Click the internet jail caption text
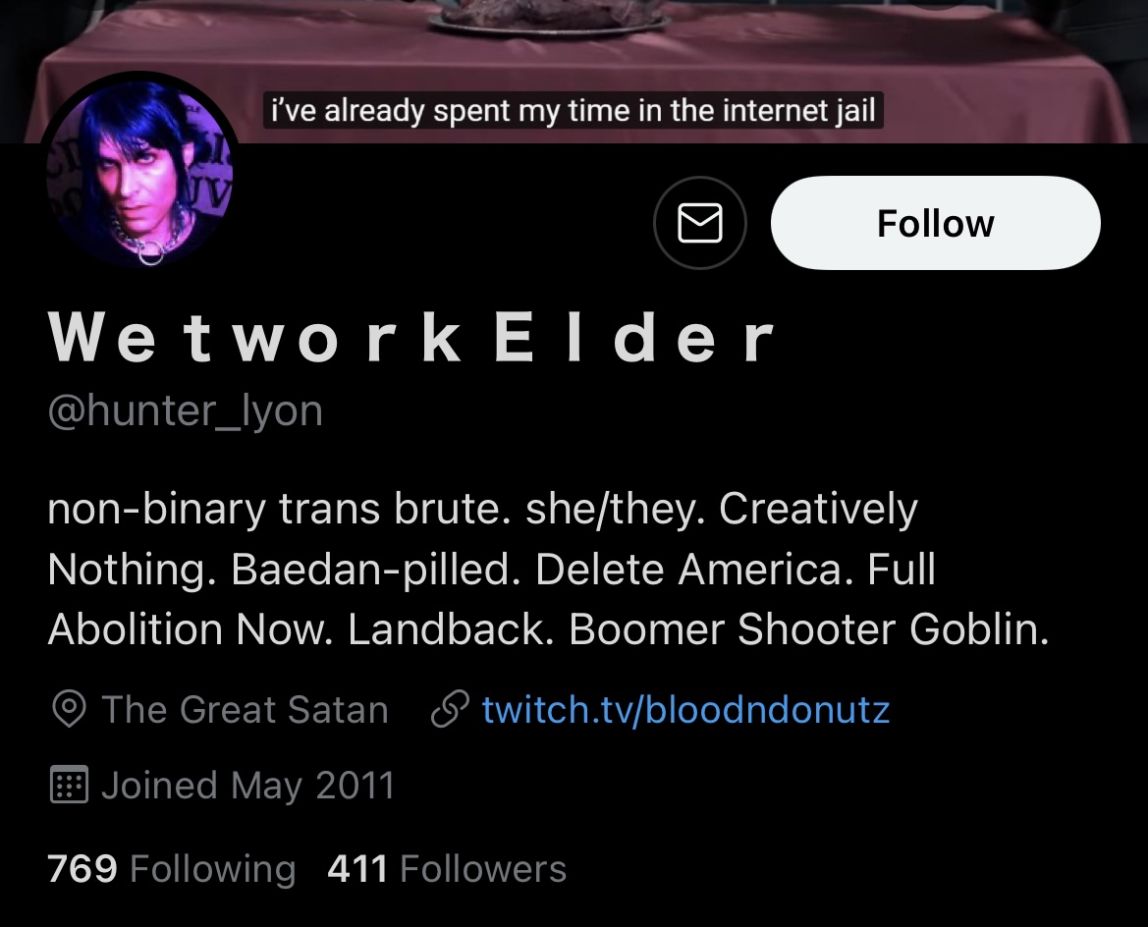The image size is (1148, 927). tap(574, 111)
